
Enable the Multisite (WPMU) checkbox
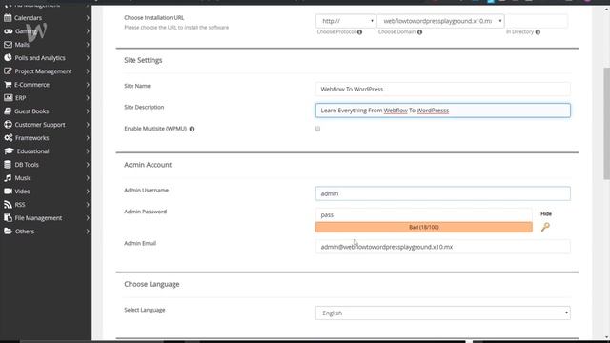(x=317, y=129)
